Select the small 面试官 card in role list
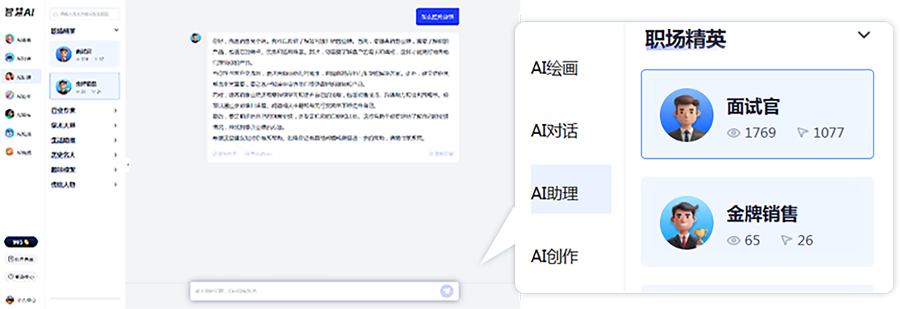Image resolution: width=900 pixels, height=309 pixels. coord(84,54)
